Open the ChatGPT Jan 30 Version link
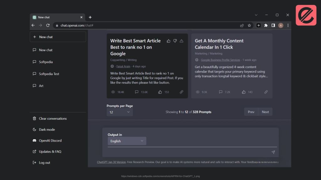The image size is (321, 180). tap(111, 162)
